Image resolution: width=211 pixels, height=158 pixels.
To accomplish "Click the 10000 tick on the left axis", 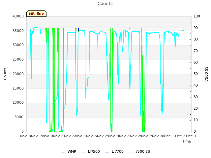I will point(18,102).
